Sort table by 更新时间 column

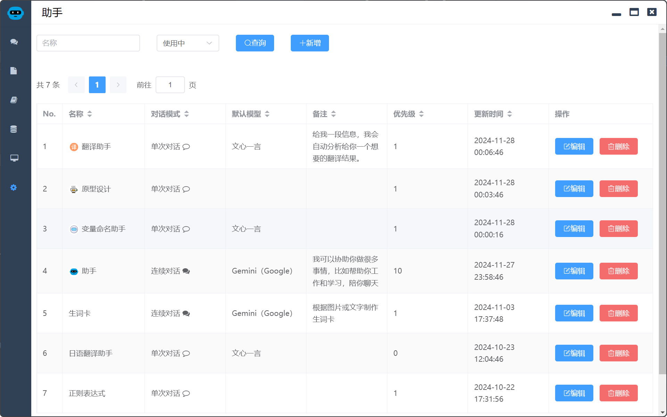click(x=510, y=114)
